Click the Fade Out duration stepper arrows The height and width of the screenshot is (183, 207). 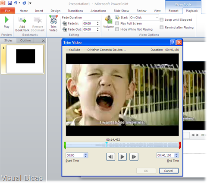pos(98,29)
